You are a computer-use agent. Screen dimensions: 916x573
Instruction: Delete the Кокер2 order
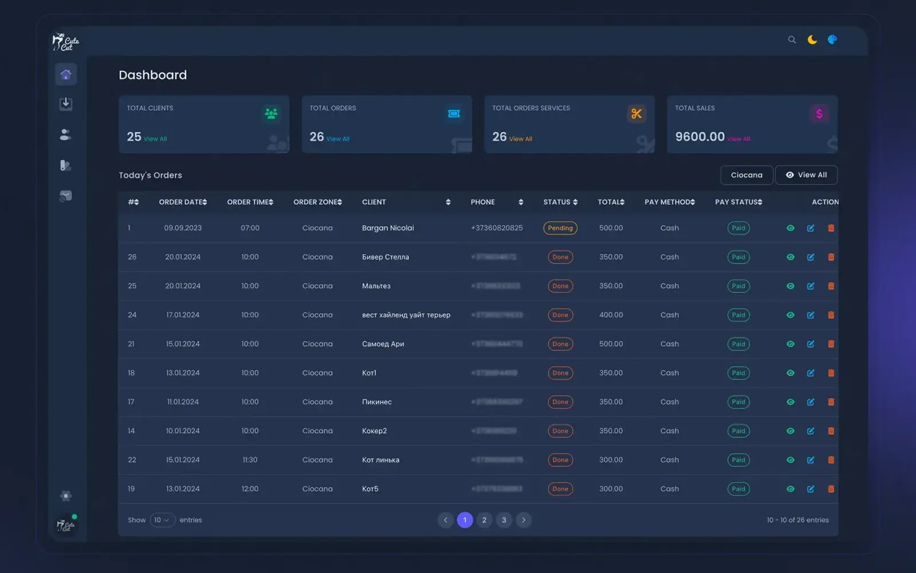[x=831, y=431]
